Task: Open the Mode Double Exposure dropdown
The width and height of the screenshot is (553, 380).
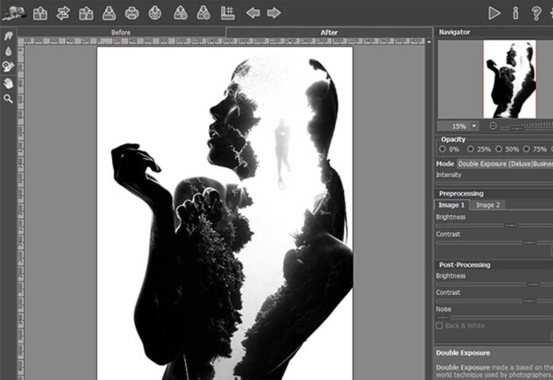Action: coord(504,163)
